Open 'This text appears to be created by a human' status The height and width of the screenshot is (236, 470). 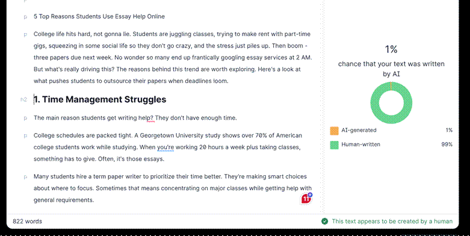point(392,222)
